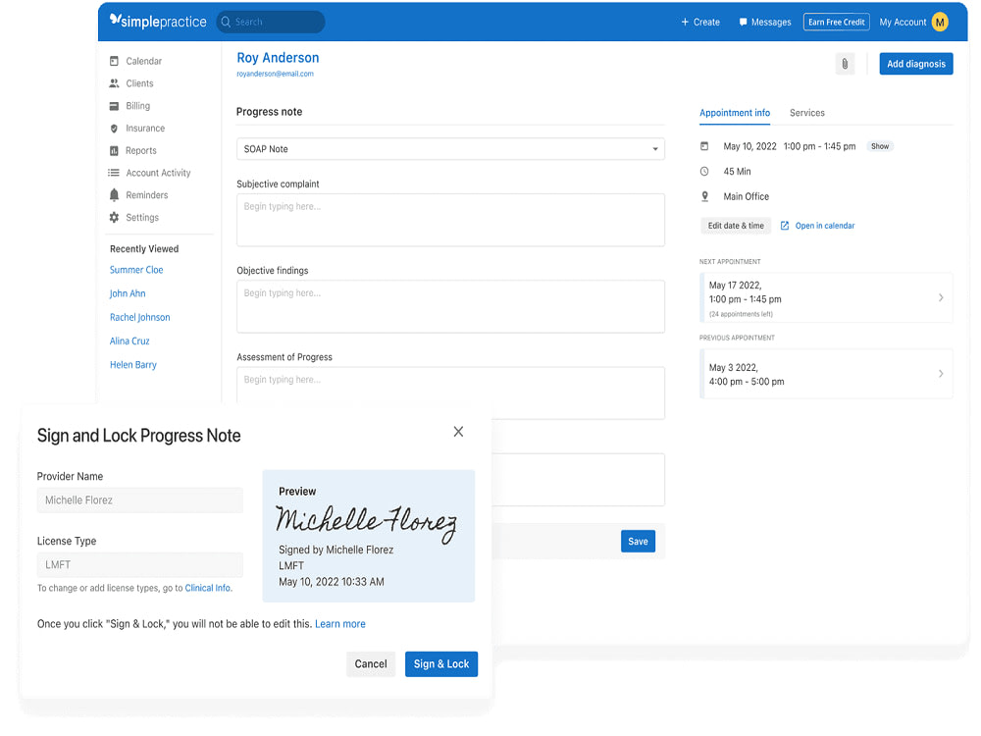Screen dimensions: 981x736
Task: Click the Billing card icon
Action: (x=114, y=106)
